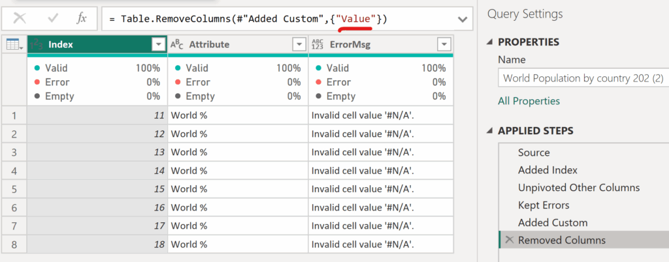Select the Kept Errors step
Screen dimensions: 669x262
(x=544, y=205)
